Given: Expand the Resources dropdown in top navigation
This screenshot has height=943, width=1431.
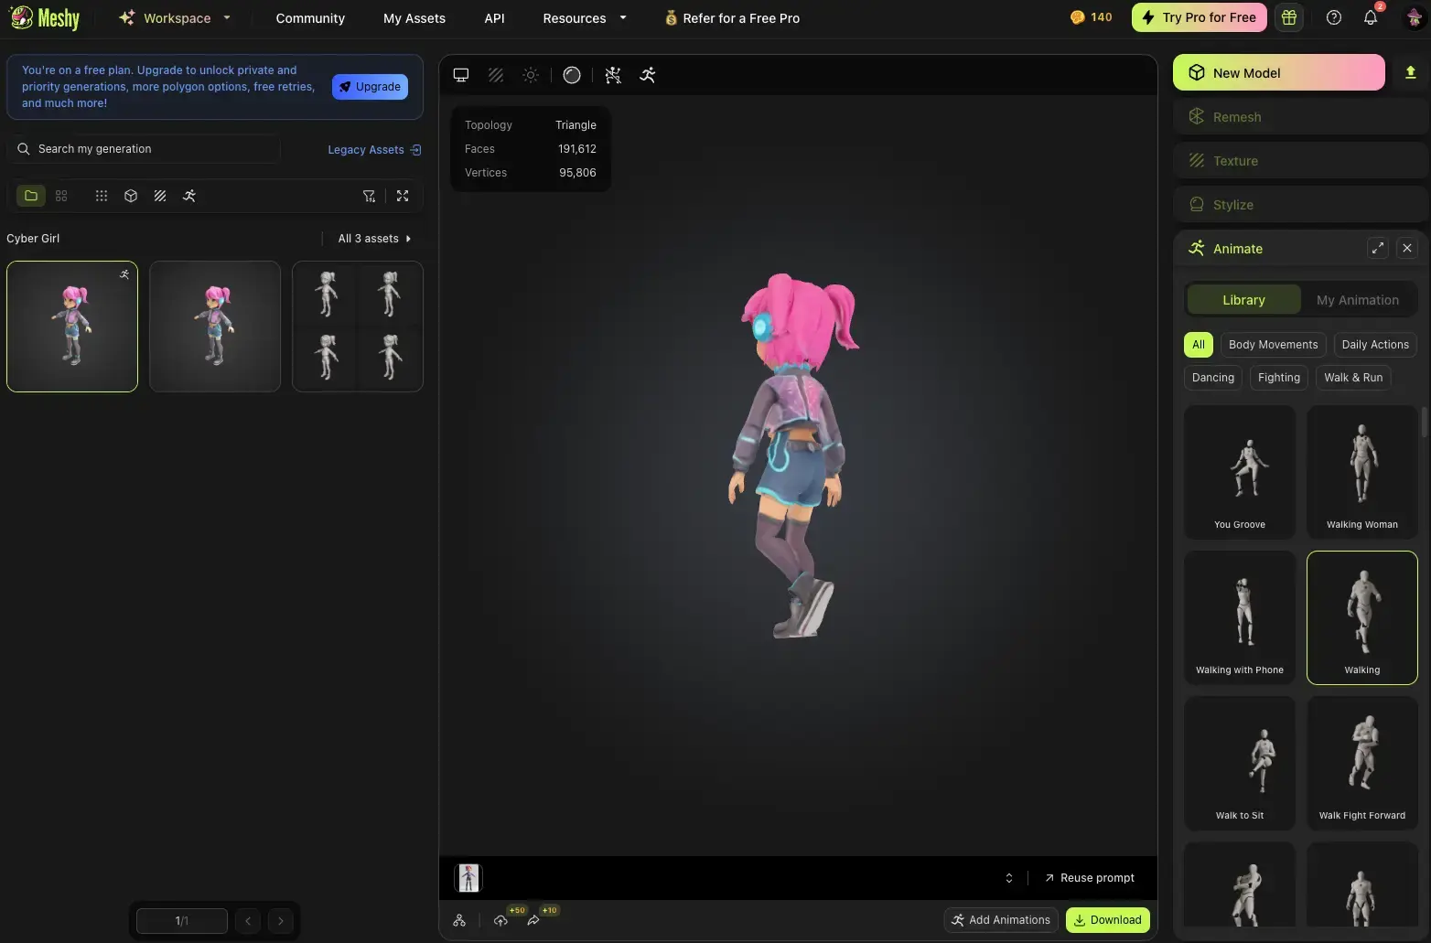Looking at the screenshot, I should tap(583, 18).
